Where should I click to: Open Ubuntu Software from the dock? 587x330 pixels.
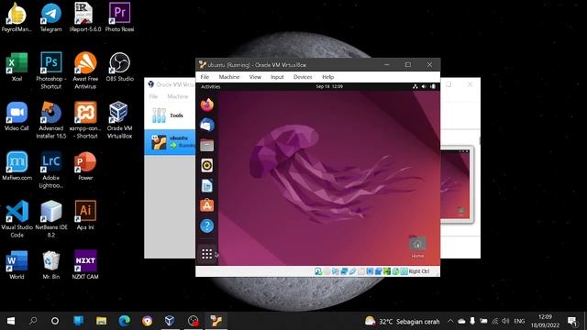207,205
